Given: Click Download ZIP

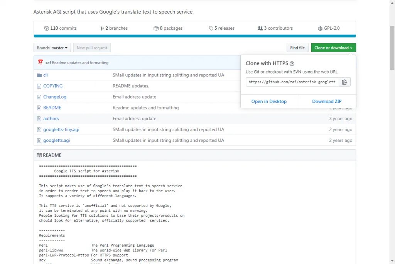Looking at the screenshot, I should (327, 101).
